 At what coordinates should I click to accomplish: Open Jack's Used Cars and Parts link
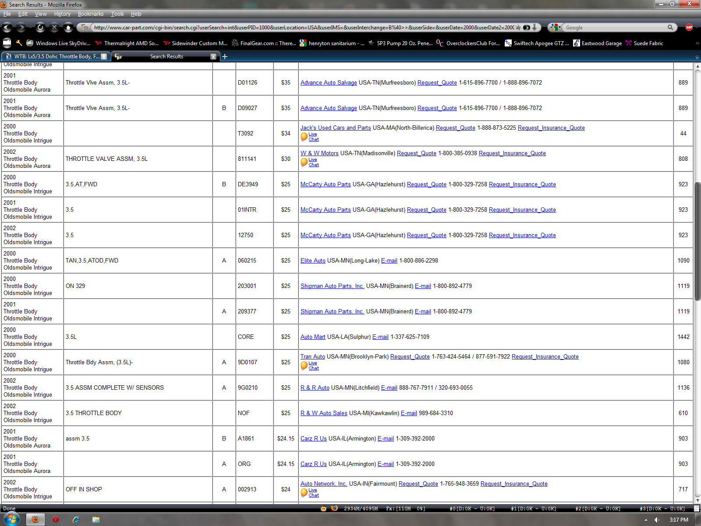tap(336, 128)
